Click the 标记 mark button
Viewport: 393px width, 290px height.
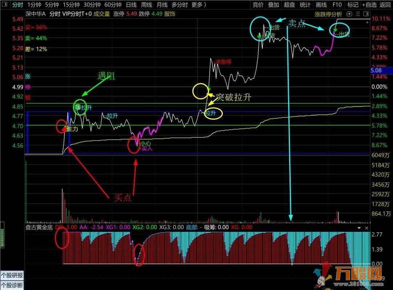point(353,4)
